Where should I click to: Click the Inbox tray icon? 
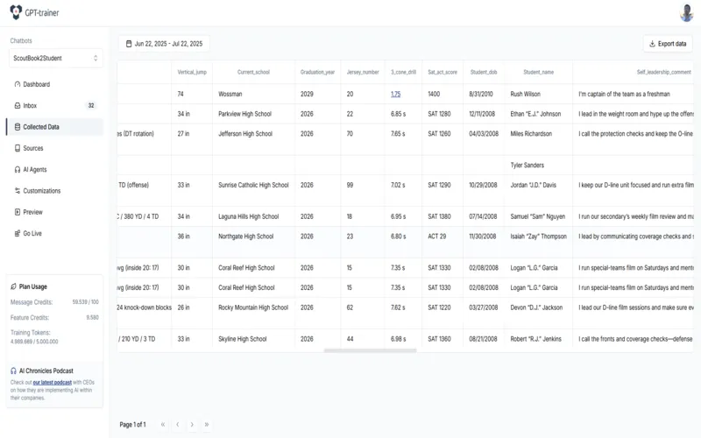tap(18, 105)
